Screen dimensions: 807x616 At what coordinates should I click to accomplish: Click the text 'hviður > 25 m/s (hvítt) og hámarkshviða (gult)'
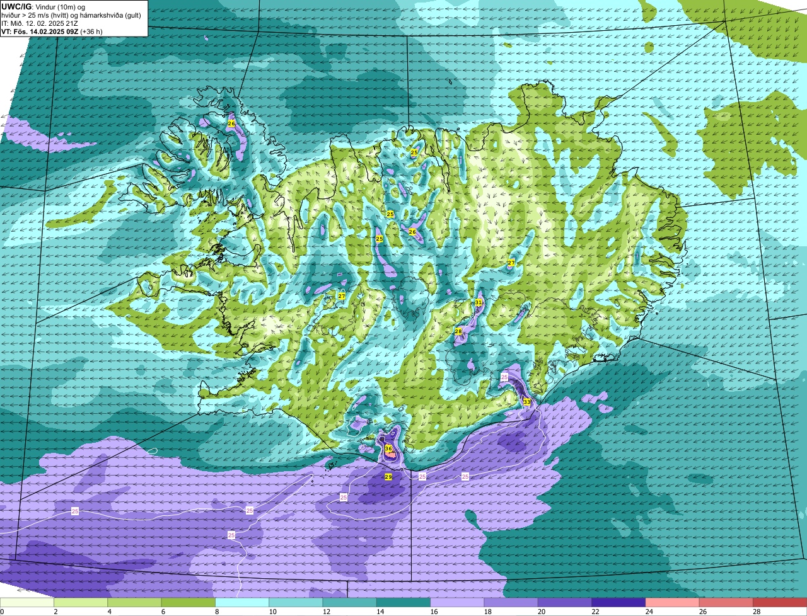(73, 15)
